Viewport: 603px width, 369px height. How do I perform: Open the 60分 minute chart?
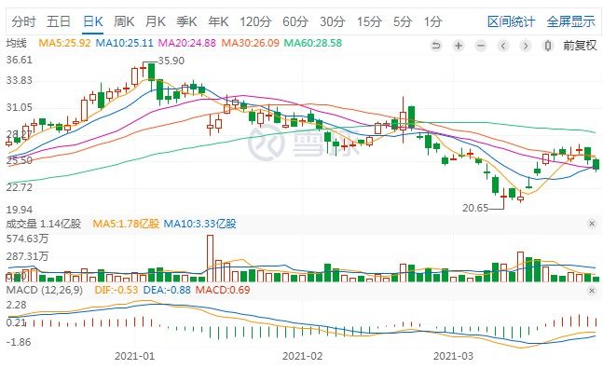pyautogui.click(x=295, y=21)
